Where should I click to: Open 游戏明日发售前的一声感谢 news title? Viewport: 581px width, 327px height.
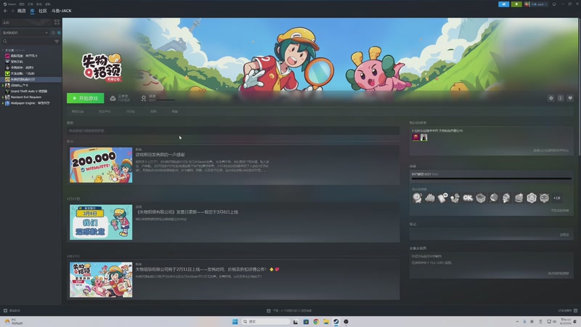[160, 155]
